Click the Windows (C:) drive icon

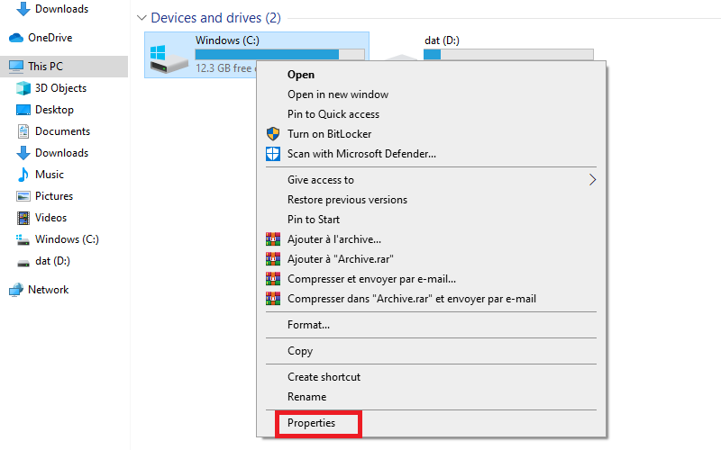pos(169,56)
